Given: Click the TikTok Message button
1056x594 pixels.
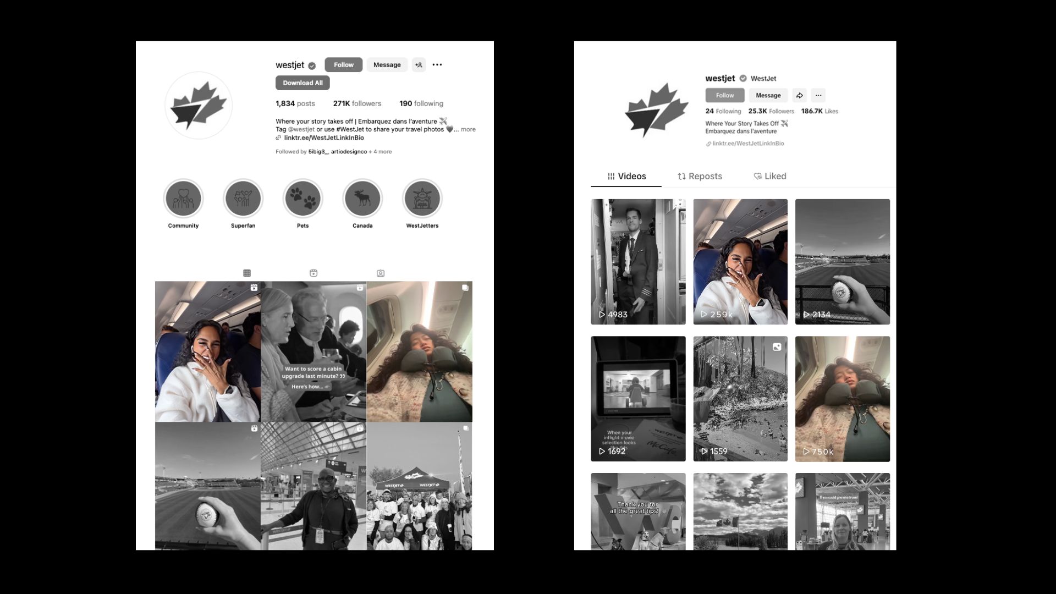Looking at the screenshot, I should coord(768,95).
